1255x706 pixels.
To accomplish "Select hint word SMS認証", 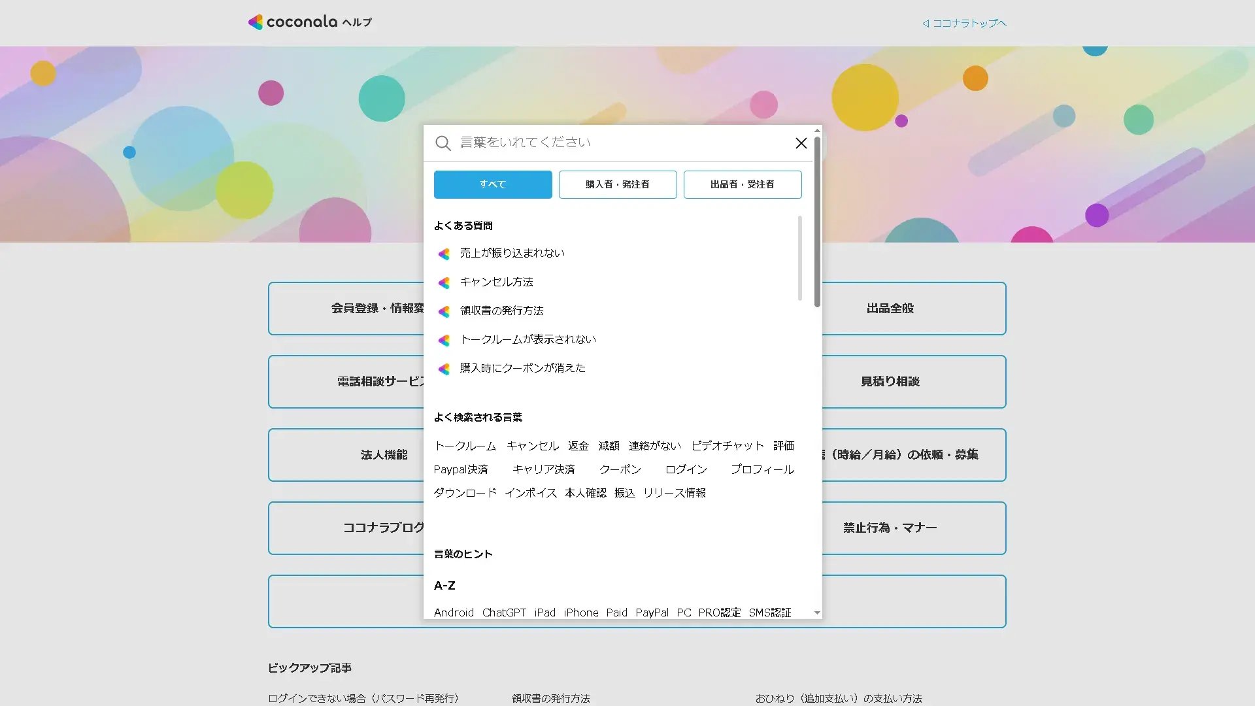I will pos(769,613).
